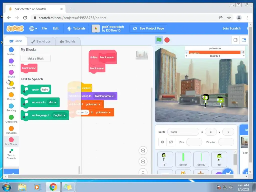Go back in browser history

coord(9,18)
